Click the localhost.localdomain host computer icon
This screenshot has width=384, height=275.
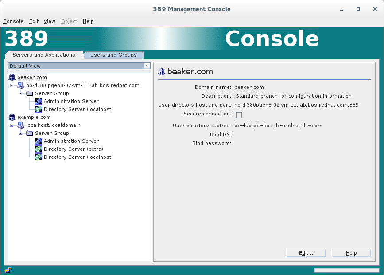(21, 125)
